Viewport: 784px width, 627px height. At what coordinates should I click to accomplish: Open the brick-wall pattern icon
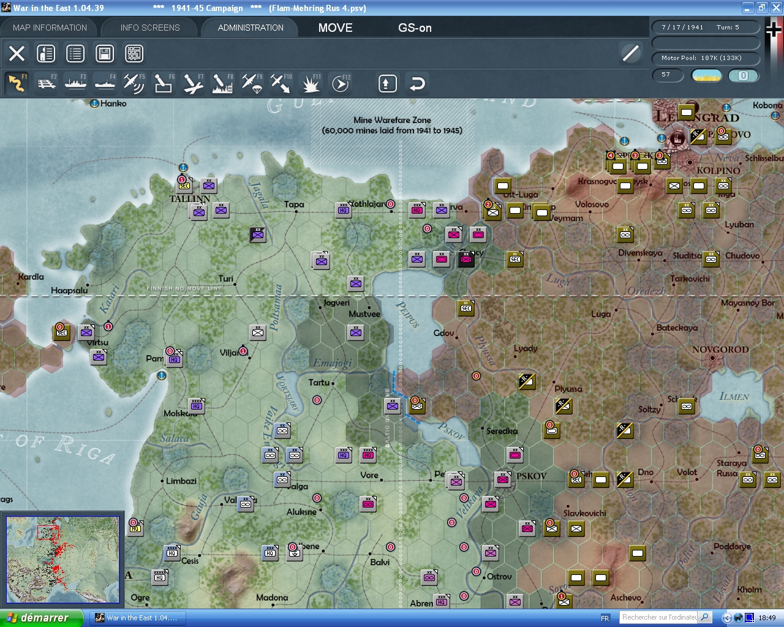pyautogui.click(x=134, y=53)
